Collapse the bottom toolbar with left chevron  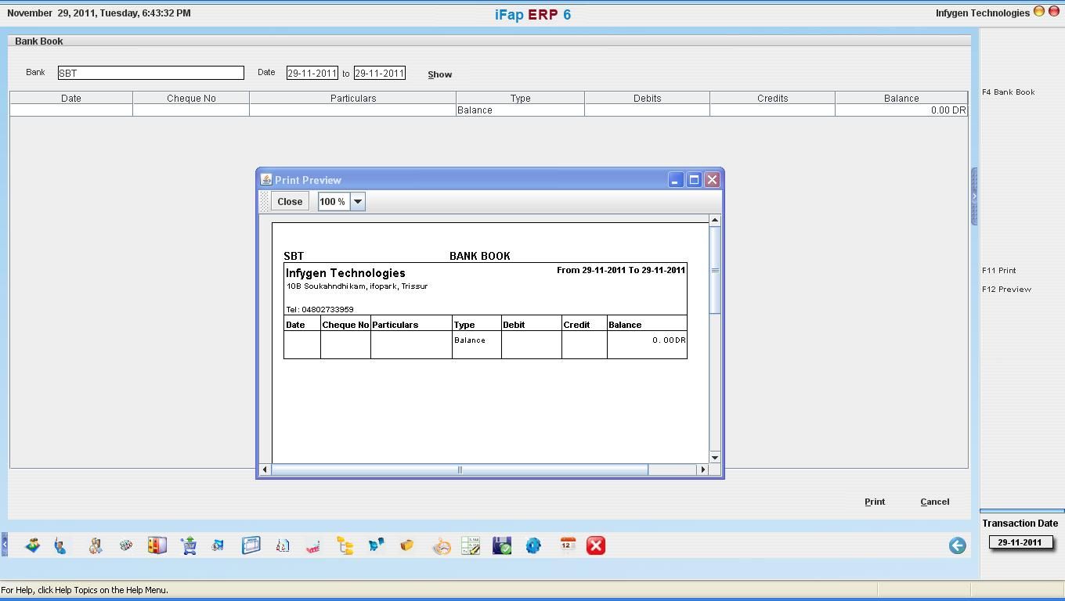pyautogui.click(x=4, y=545)
